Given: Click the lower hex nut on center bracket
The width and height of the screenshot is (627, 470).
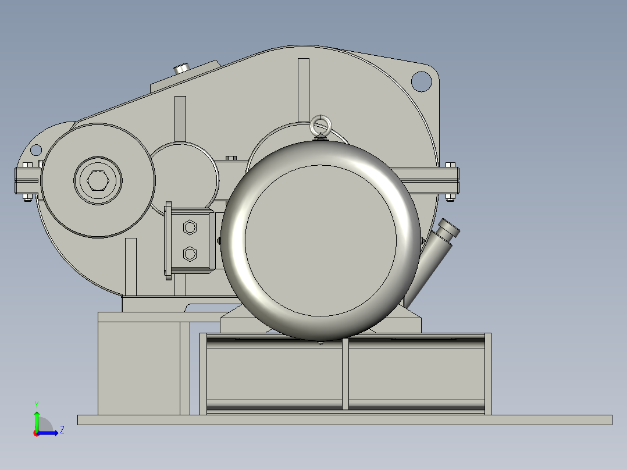Looking at the screenshot, I should (191, 254).
